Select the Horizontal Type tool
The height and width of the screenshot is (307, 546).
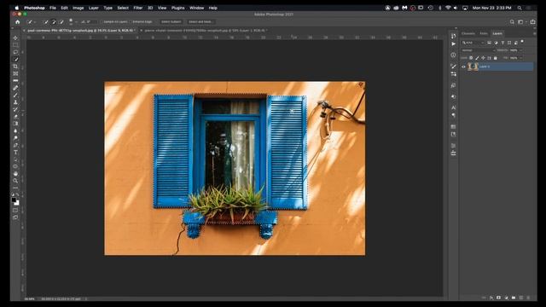(x=15, y=153)
